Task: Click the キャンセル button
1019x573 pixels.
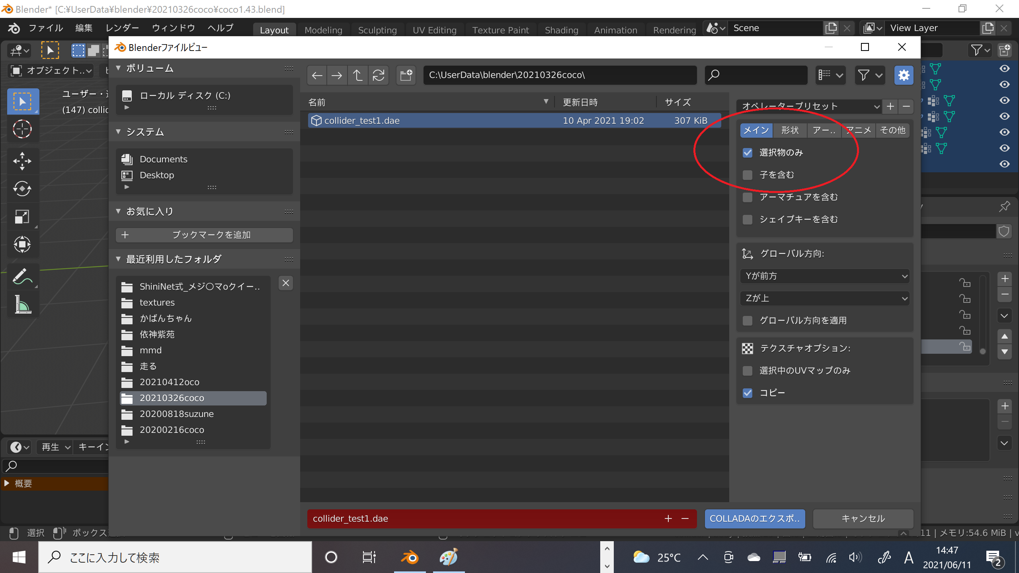Action: [x=863, y=519]
